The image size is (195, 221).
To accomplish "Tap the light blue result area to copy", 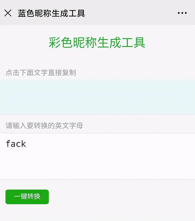I will tap(97, 97).
